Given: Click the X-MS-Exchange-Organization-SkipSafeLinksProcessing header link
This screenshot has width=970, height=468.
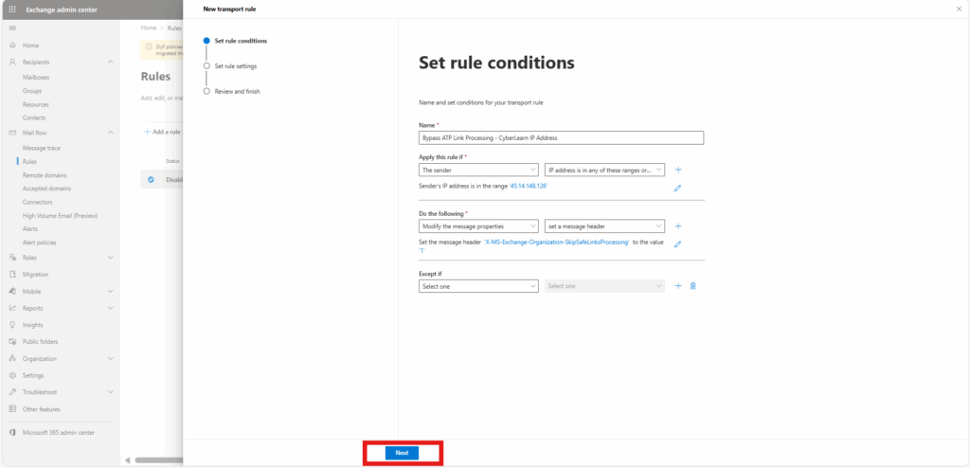Looking at the screenshot, I should coord(557,243).
